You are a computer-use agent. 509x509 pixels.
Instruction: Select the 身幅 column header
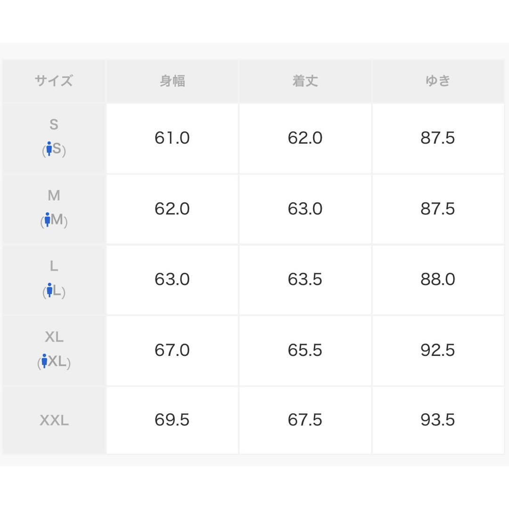coord(172,81)
